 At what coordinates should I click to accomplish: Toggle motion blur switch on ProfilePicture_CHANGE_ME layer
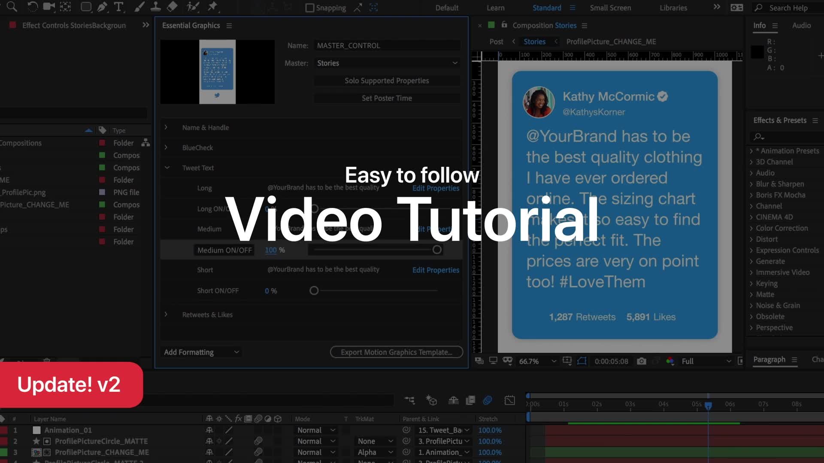pos(258,452)
